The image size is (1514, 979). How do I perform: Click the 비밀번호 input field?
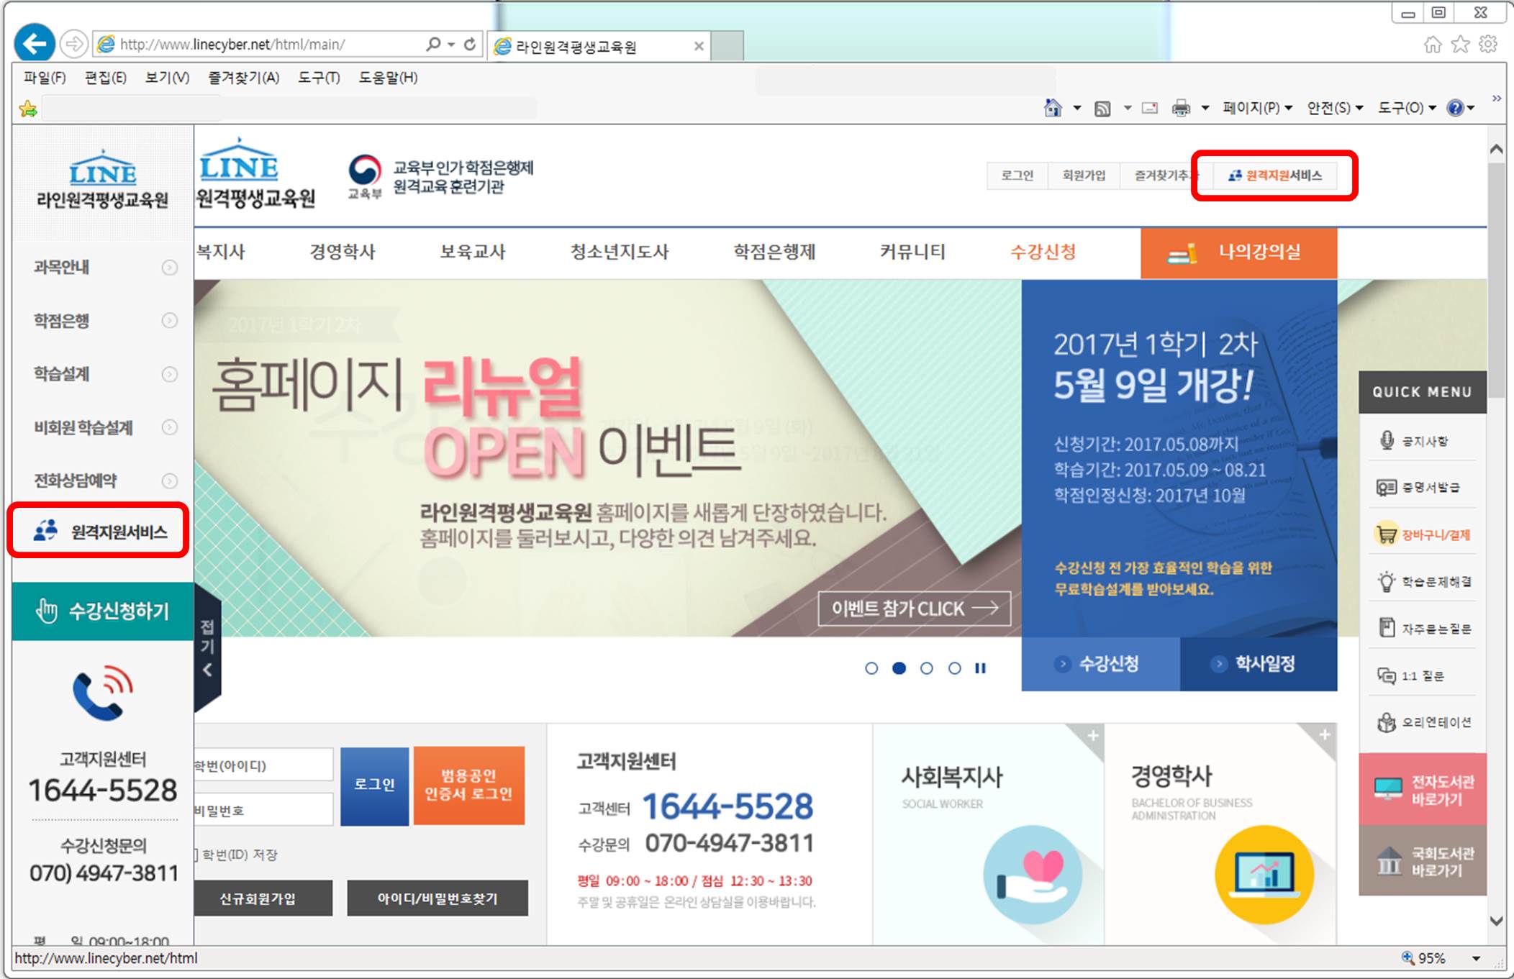click(x=263, y=811)
